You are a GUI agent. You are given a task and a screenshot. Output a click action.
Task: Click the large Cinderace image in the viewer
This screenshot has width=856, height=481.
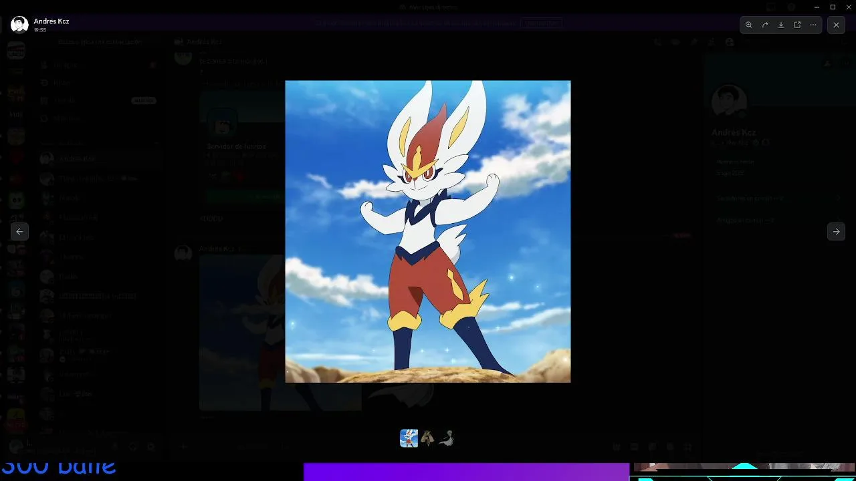pos(428,231)
